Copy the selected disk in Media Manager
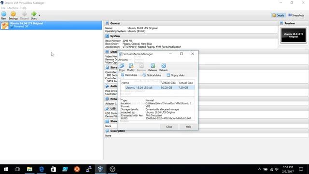Screen dimensions: 309x174 (122, 67)
